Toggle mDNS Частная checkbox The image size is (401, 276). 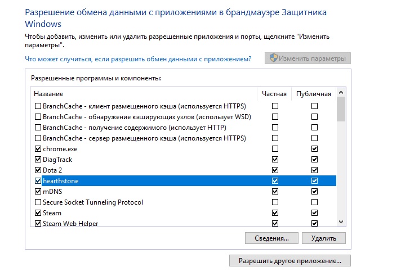(275, 192)
